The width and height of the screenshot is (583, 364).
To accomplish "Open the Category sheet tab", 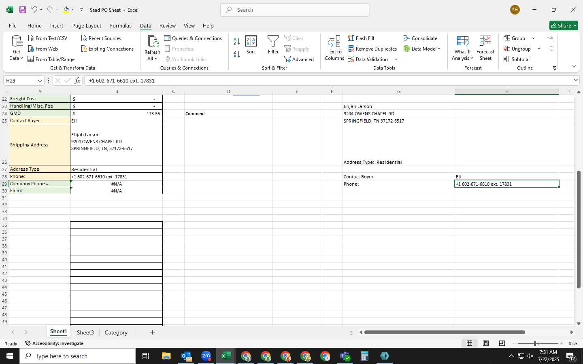I will point(116,332).
